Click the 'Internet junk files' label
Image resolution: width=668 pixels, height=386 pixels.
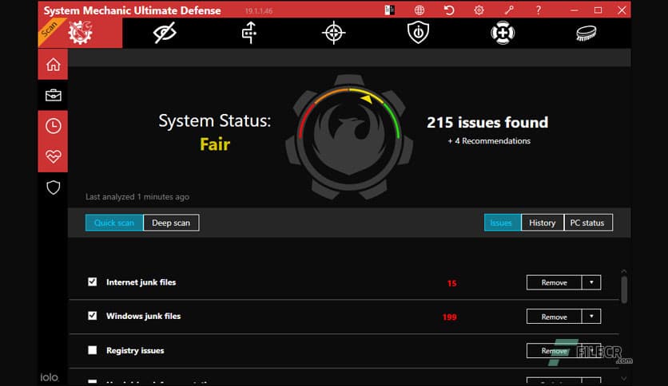pyautogui.click(x=141, y=282)
